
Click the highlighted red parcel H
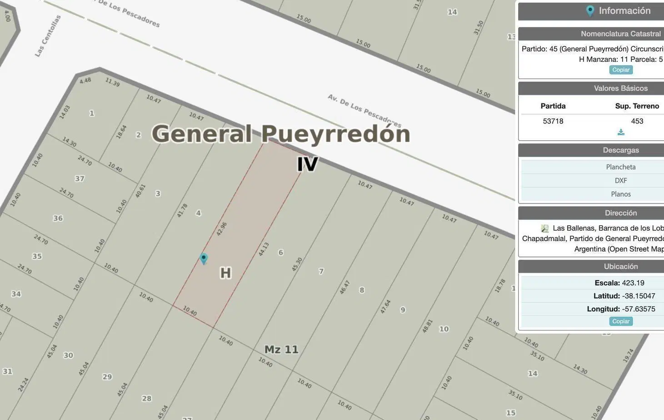pos(236,236)
